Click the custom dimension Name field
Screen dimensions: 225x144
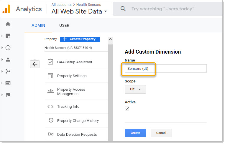coord(165,69)
